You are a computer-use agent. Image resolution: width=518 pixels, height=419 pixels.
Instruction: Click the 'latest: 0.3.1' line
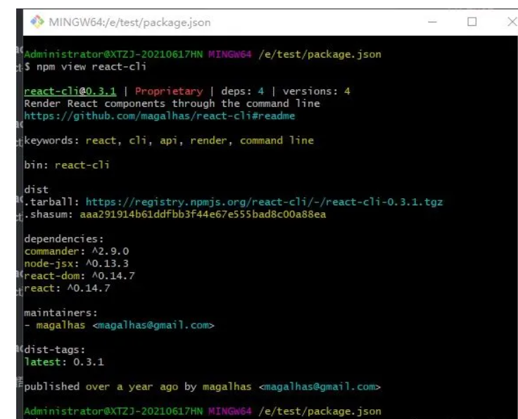click(64, 362)
